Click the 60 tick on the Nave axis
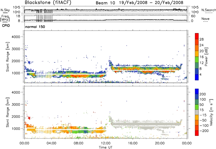 point(193,16)
